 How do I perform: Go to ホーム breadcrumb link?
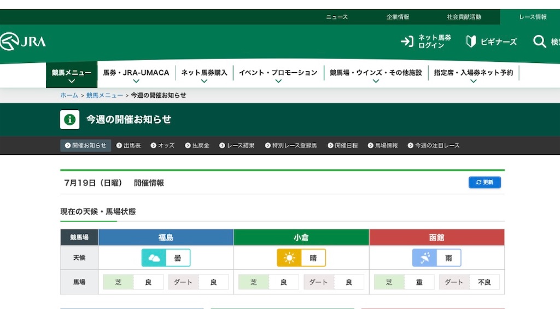point(69,95)
